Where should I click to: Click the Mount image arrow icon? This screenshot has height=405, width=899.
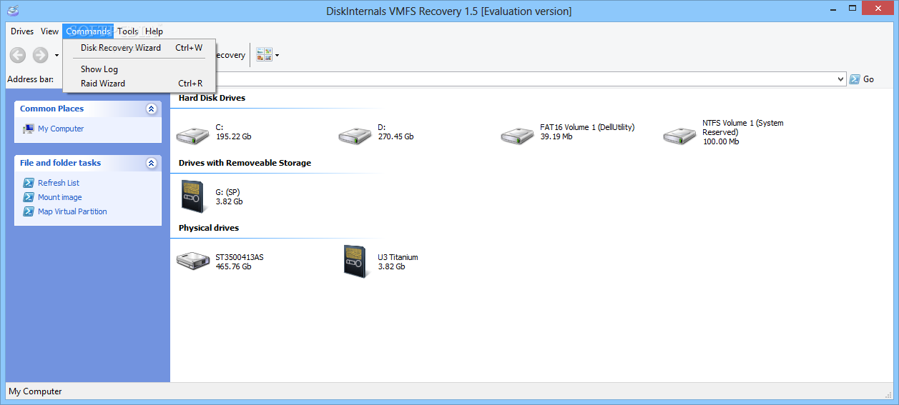coord(29,197)
